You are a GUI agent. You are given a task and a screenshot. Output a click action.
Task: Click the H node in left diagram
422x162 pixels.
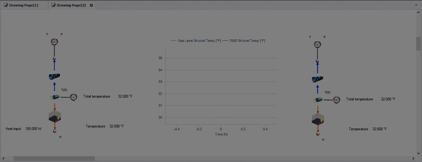(x=55, y=131)
